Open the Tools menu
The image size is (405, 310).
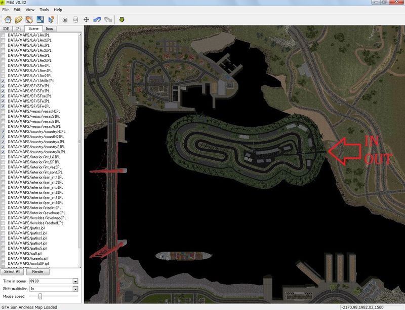[44, 10]
